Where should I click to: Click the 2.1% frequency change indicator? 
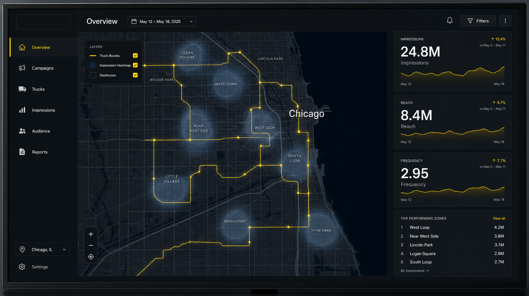499,161
